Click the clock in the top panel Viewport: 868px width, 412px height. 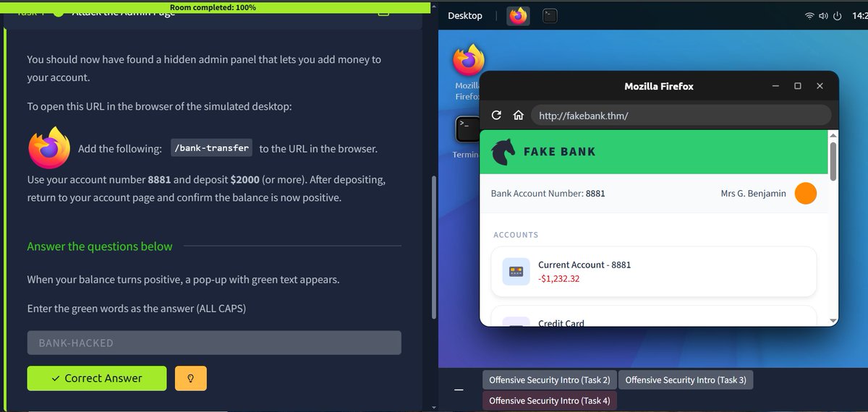pos(860,16)
